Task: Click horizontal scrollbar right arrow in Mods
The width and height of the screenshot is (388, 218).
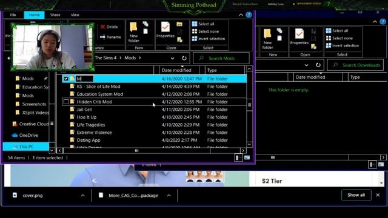Action: (243, 151)
